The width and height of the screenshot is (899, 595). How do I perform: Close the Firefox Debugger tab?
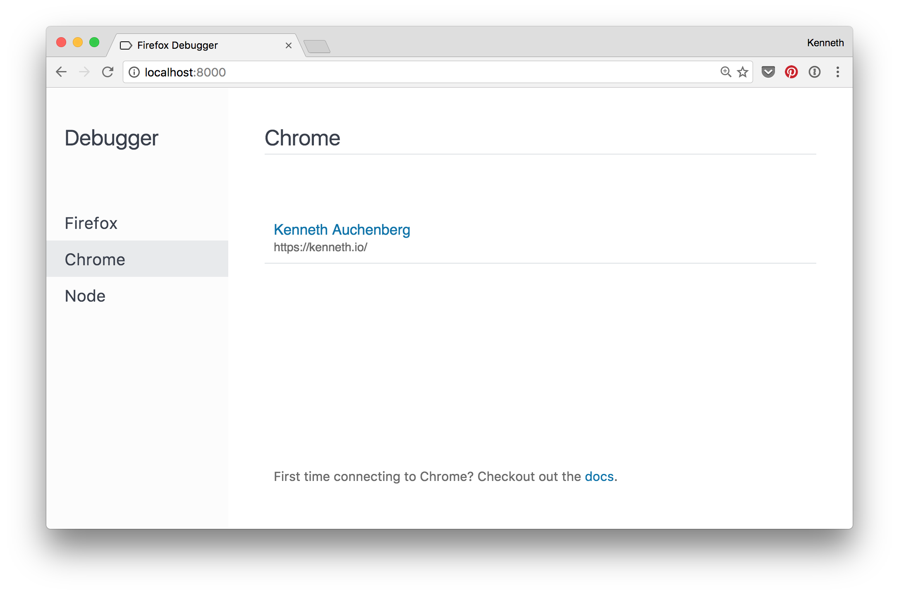pos(289,45)
